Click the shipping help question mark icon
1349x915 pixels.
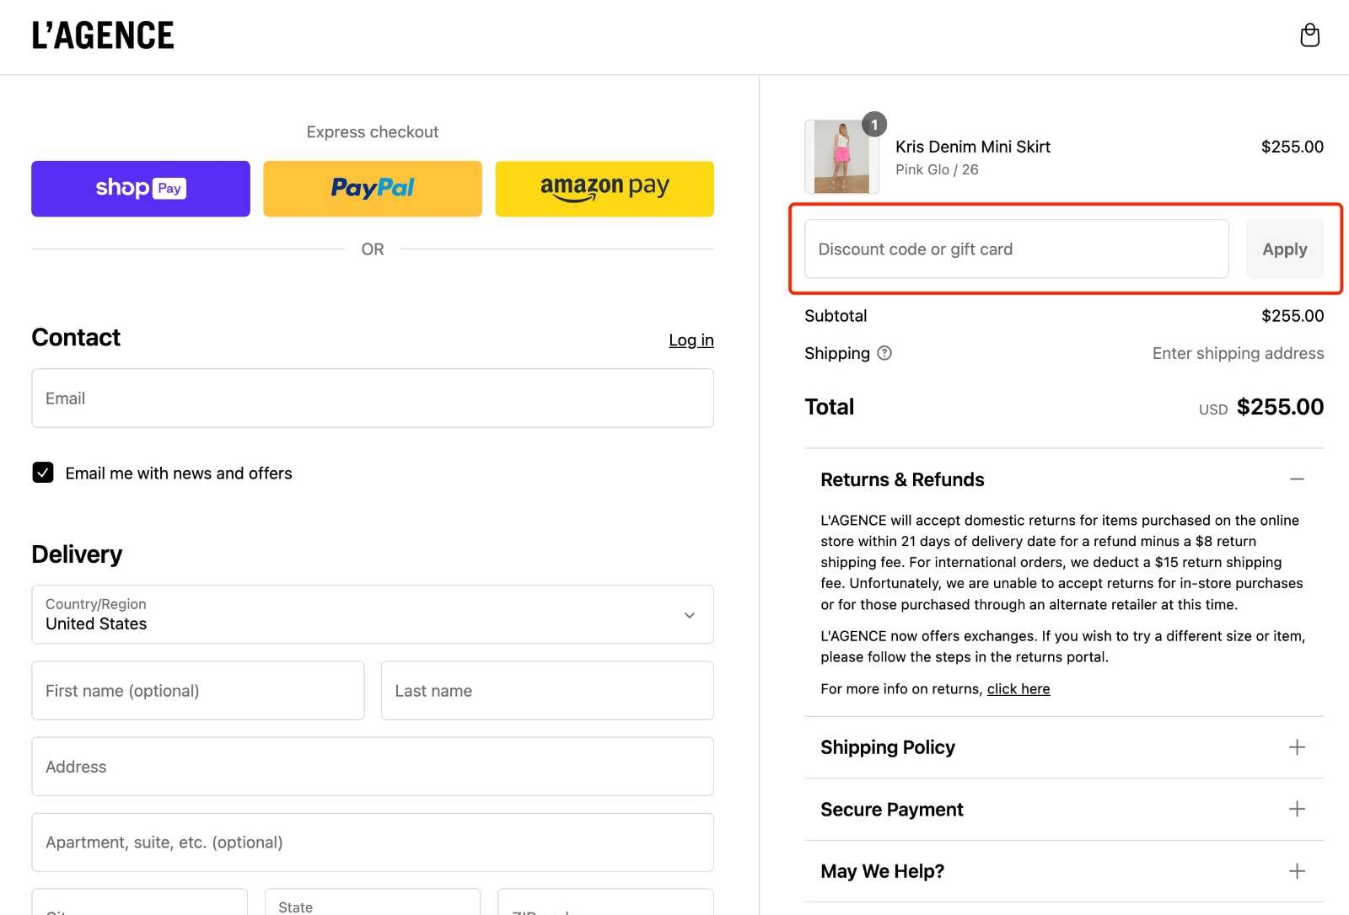point(884,353)
